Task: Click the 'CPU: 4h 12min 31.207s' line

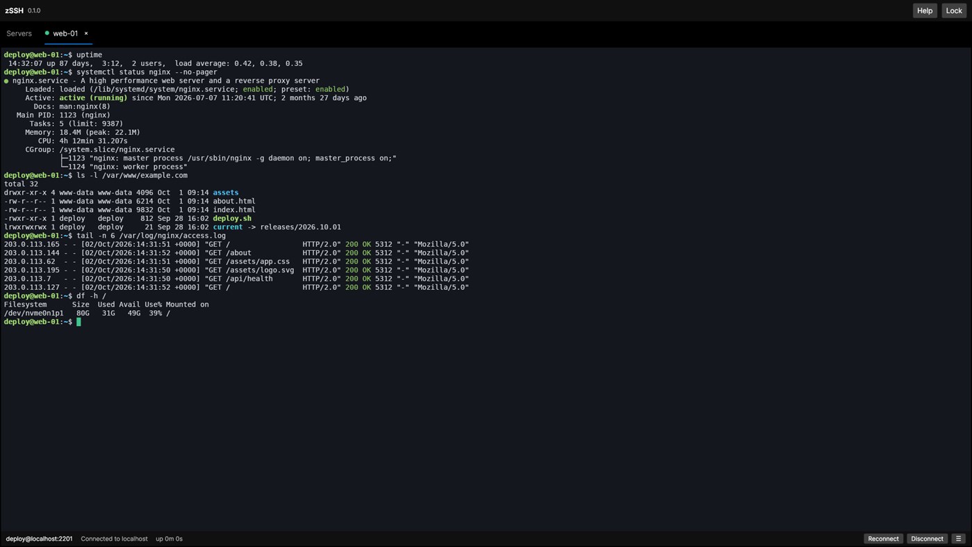Action: pyautogui.click(x=83, y=141)
